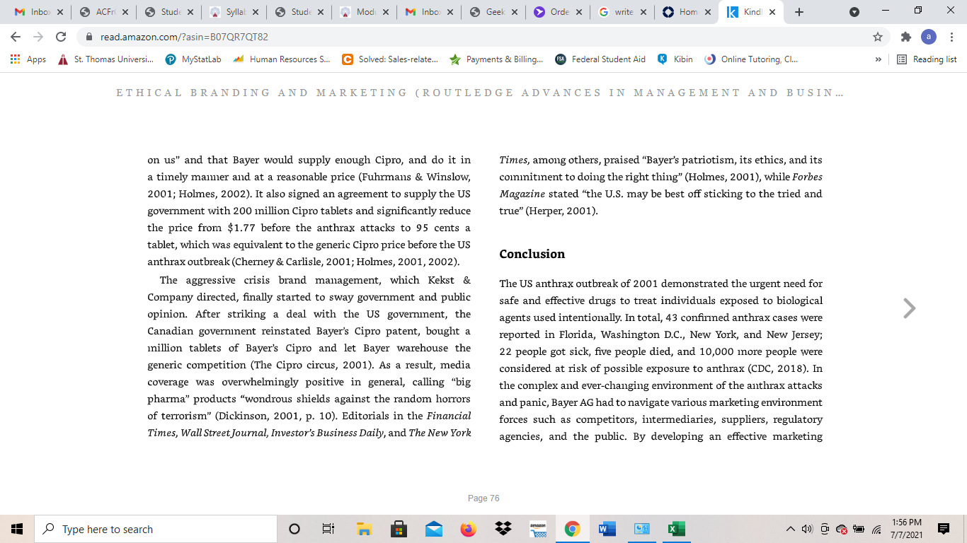
Task: Open the Chrome extensions puzzle icon
Action: click(x=906, y=37)
